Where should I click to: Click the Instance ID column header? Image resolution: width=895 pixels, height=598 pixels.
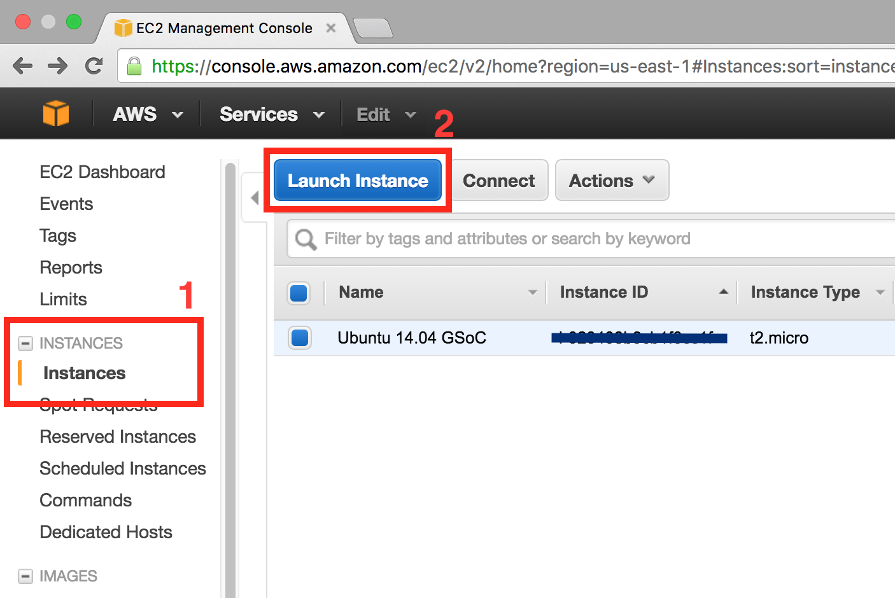[x=604, y=292]
